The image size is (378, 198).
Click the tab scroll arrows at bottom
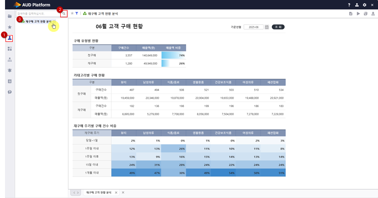click(76, 193)
